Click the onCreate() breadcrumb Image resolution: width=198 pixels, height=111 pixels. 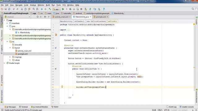(79, 21)
